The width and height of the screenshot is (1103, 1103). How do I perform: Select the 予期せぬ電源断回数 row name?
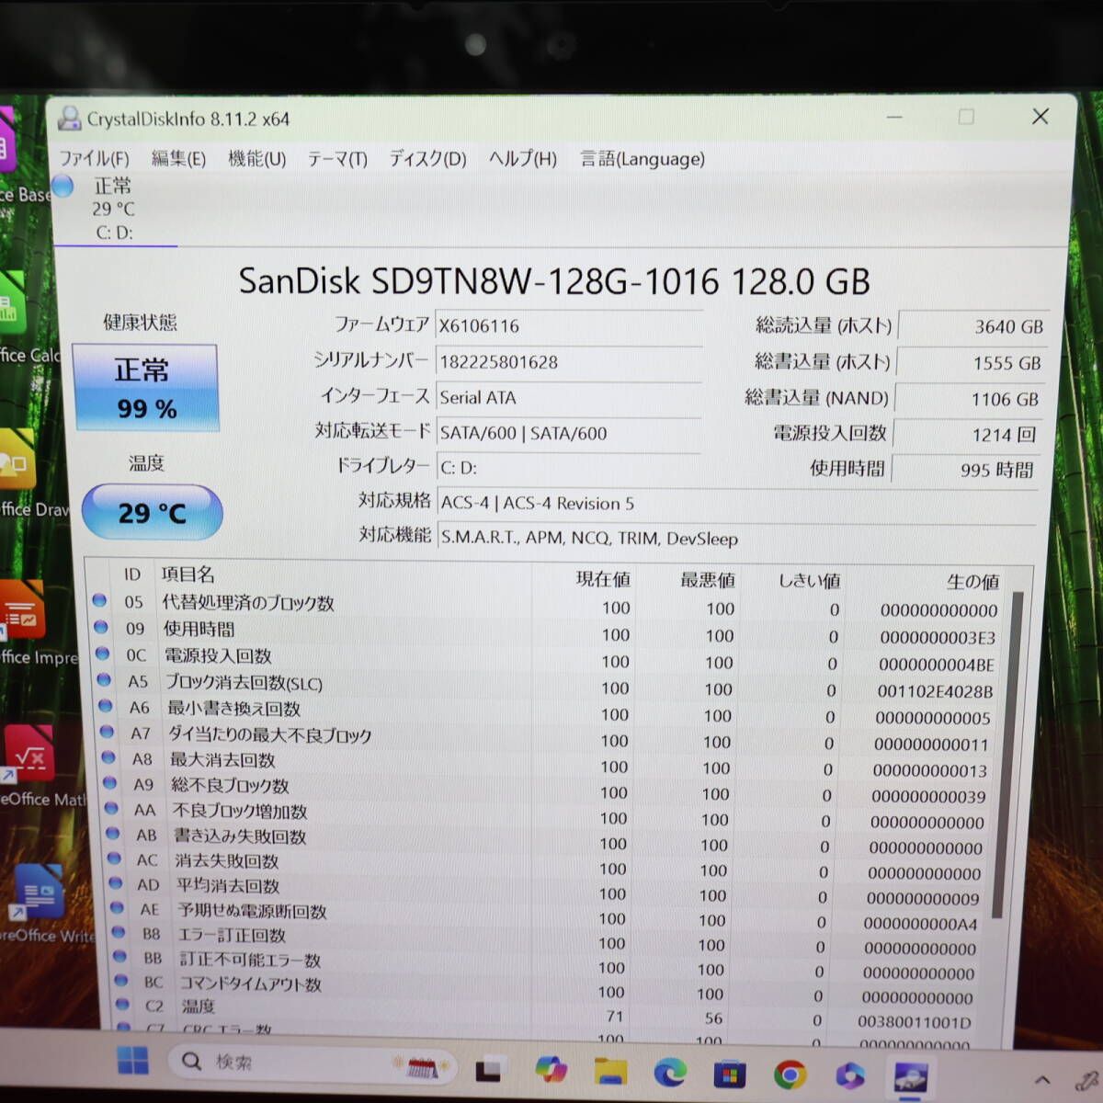pyautogui.click(x=252, y=910)
